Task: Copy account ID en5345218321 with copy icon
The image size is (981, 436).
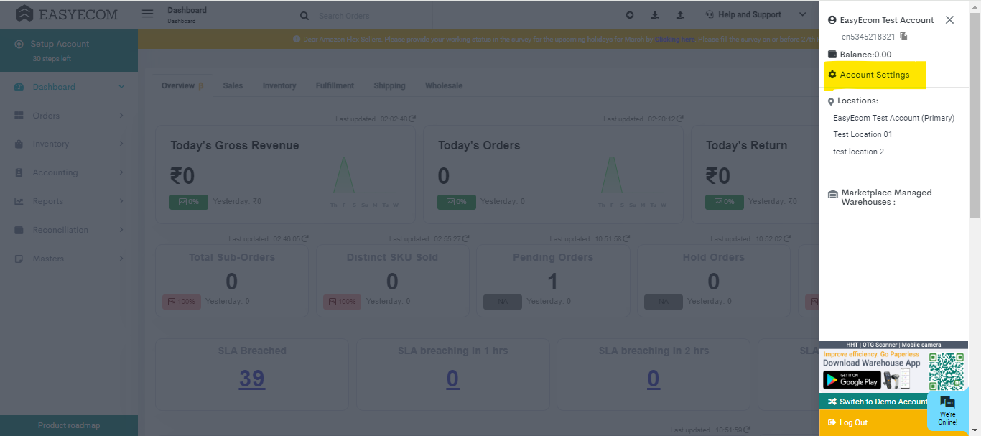Action: click(903, 36)
